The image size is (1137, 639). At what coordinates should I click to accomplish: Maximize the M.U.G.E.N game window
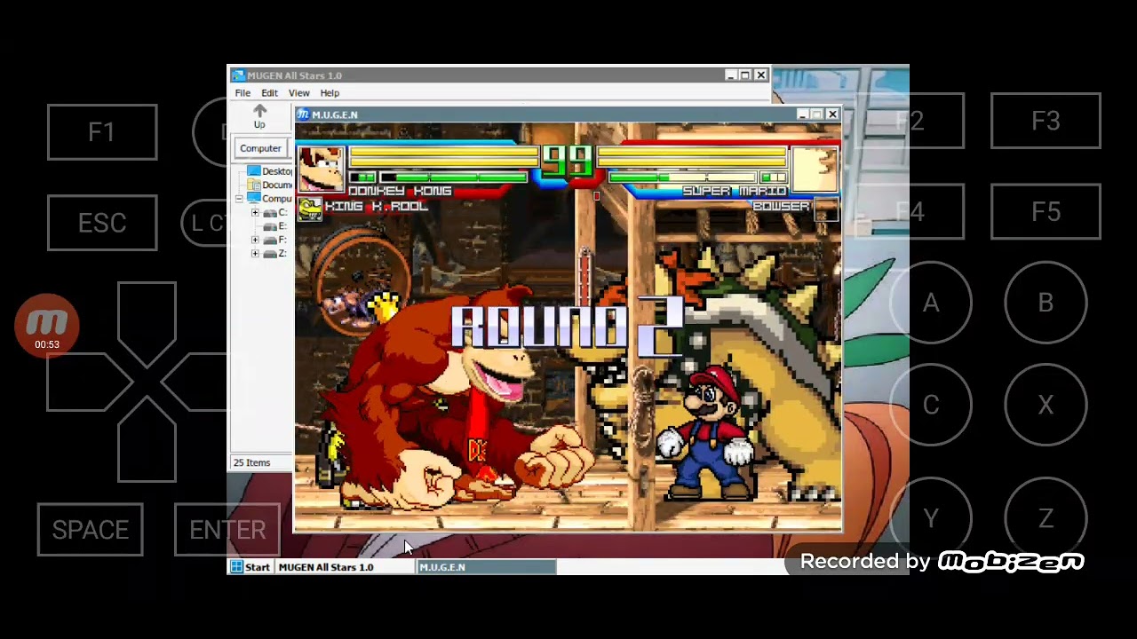(817, 114)
